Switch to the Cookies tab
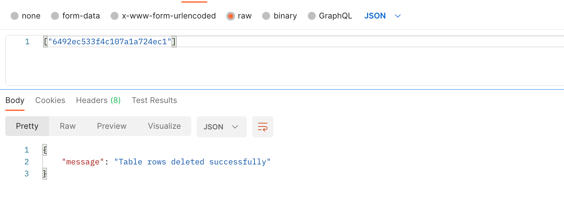The width and height of the screenshot is (564, 208). pos(50,100)
